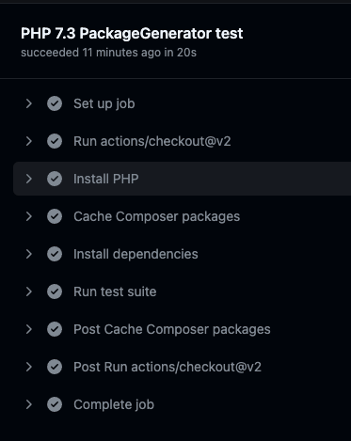Expand the Complete job step chevron
Screen dimensions: 351x441
(x=29, y=404)
